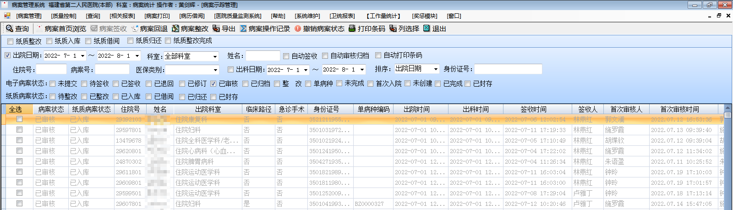
Task: Click the 病案签收 toolbar icon
Action: click(x=94, y=28)
